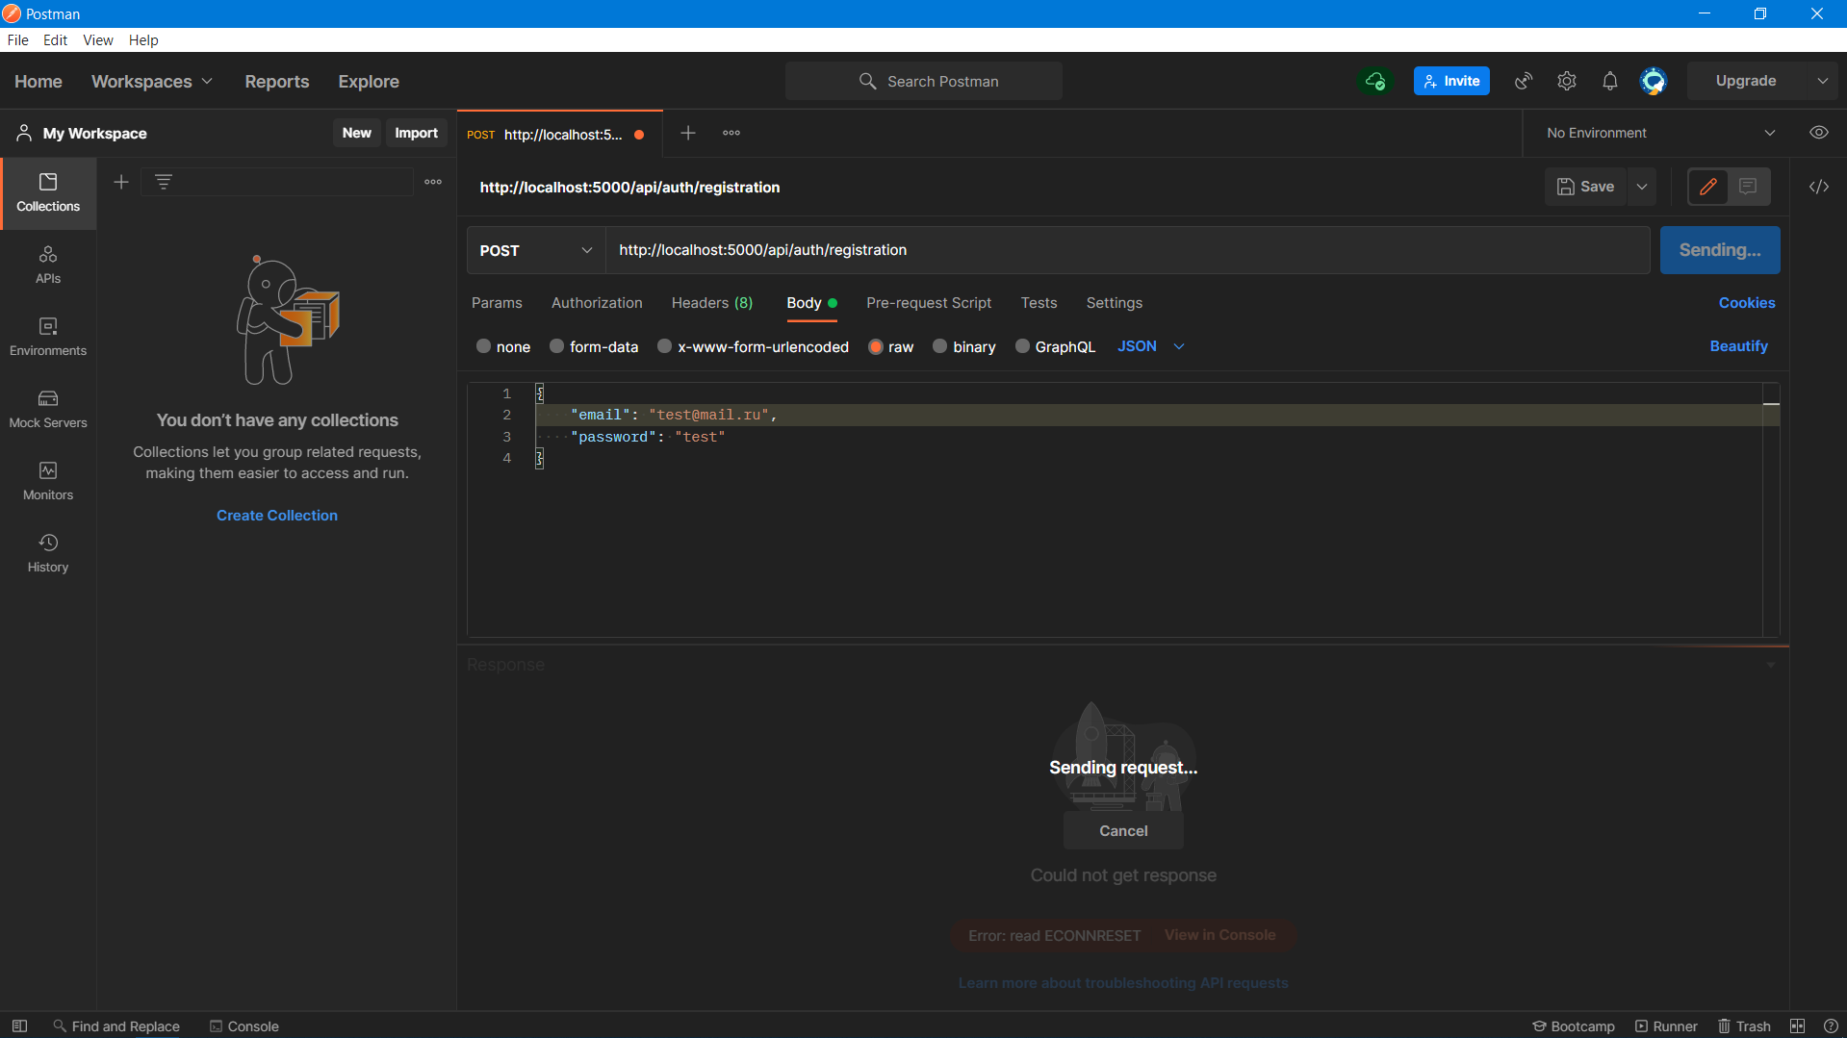Open the APIs sidebar panel
This screenshot has height=1038, width=1847.
point(48,266)
